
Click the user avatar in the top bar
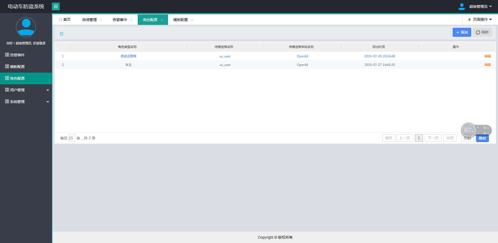pyautogui.click(x=462, y=6)
